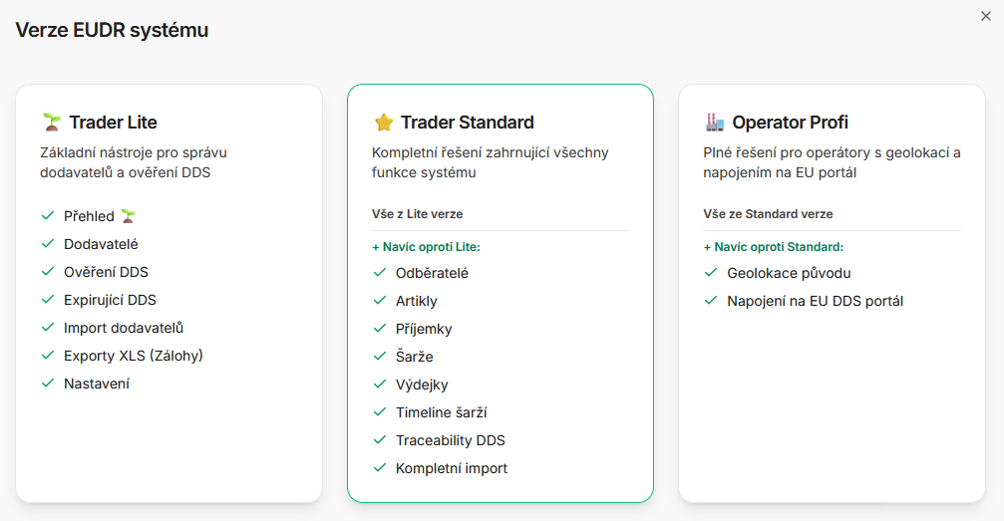Click the Import dodavatelů item
Screen dimensions: 1004x521
click(124, 328)
